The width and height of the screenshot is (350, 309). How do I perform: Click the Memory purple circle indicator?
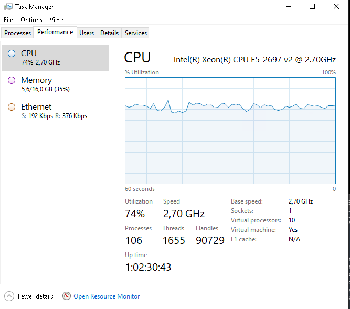click(12, 80)
